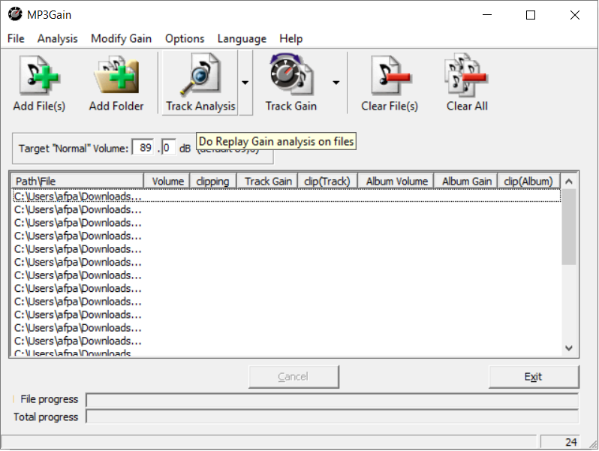This screenshot has width=599, height=451.
Task: Sort list by the Volume column header
Action: point(167,181)
